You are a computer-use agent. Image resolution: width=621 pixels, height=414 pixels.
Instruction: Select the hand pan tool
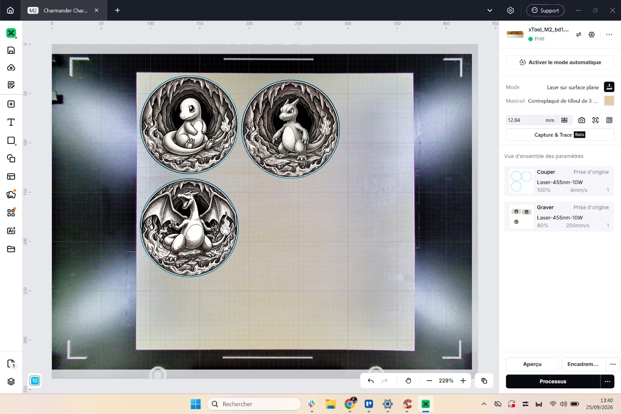point(408,381)
